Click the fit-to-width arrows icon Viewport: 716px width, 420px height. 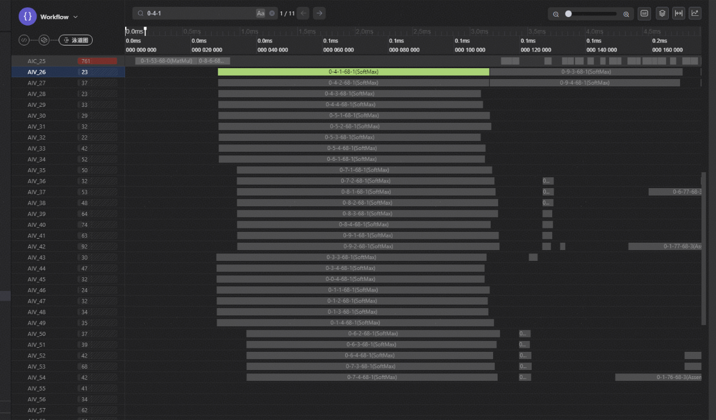(678, 14)
